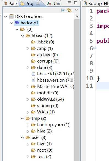The height and width of the screenshot is (161, 109).
Task: Click the tmp (2) folder icon
Action: click(x=28, y=118)
